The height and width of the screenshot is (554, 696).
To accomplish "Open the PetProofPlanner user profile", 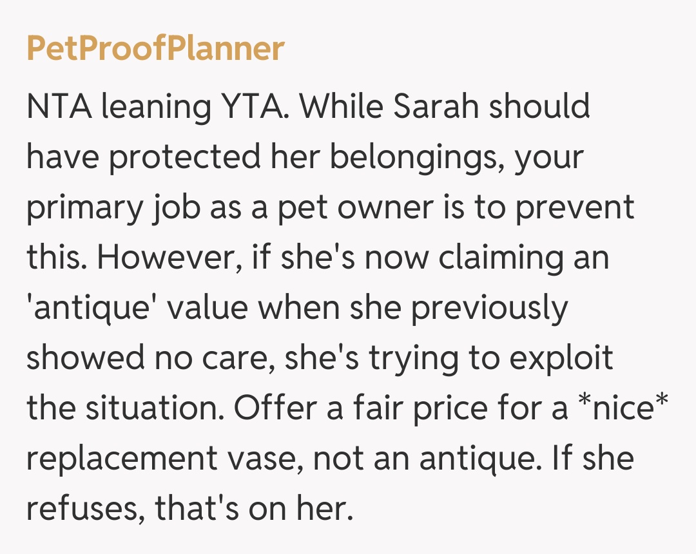I will pos(155,49).
